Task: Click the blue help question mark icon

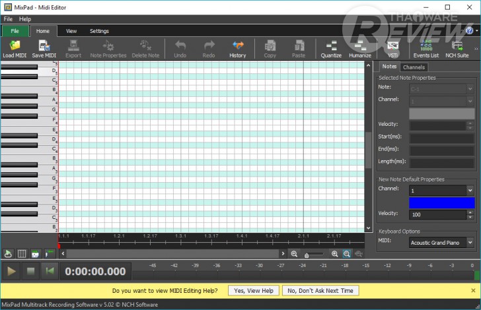Action: tap(469, 30)
